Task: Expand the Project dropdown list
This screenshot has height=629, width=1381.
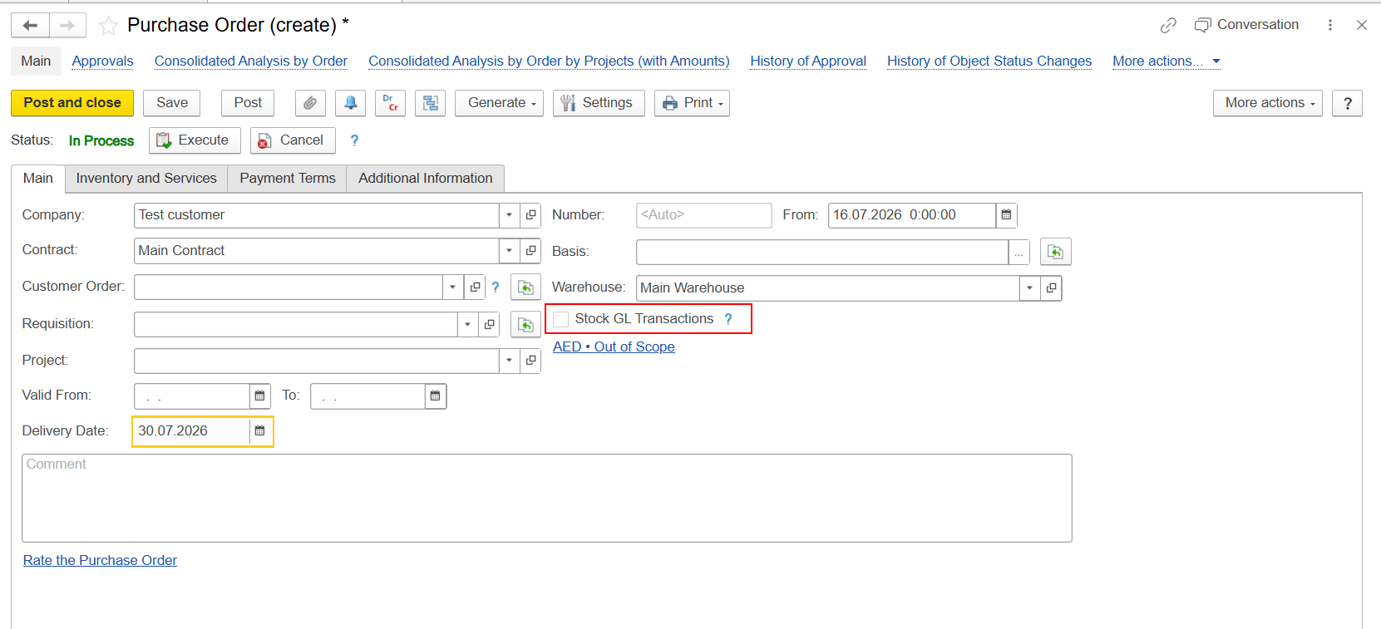Action: pos(510,361)
